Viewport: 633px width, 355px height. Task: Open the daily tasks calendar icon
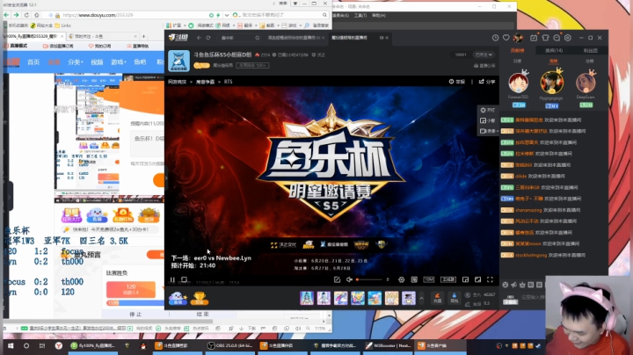point(534,38)
